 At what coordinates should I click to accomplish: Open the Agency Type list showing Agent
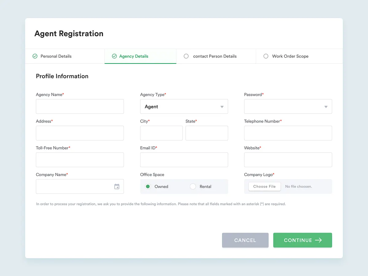[x=184, y=106]
